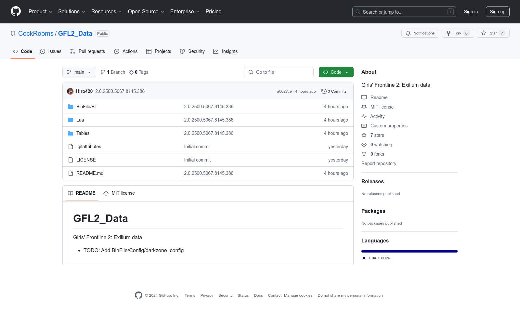Viewport: 520px width, 325px height.
Task: Switch to the Actions tab
Action: click(x=126, y=51)
